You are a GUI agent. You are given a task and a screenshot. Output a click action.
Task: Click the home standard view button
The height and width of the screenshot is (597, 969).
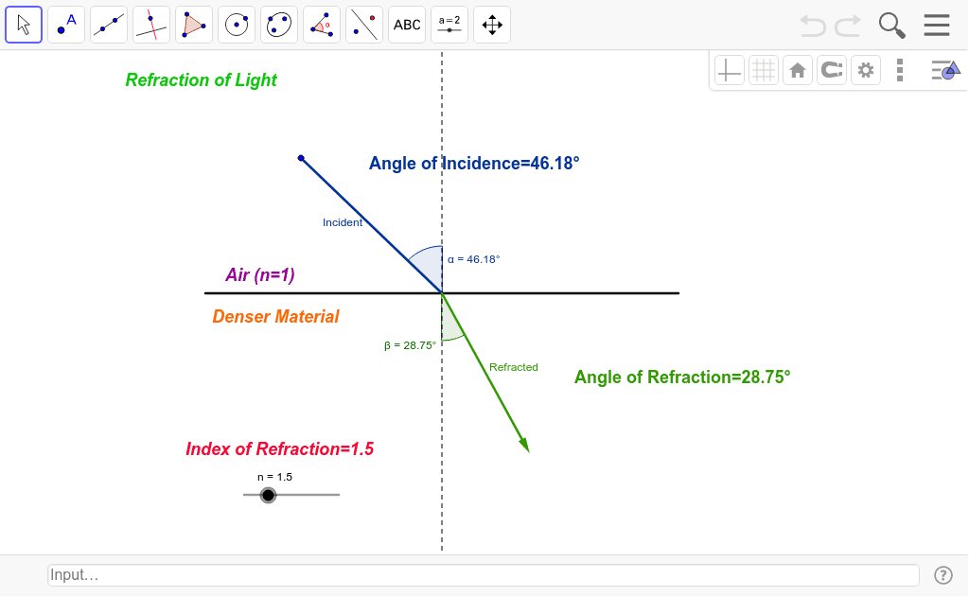[797, 70]
